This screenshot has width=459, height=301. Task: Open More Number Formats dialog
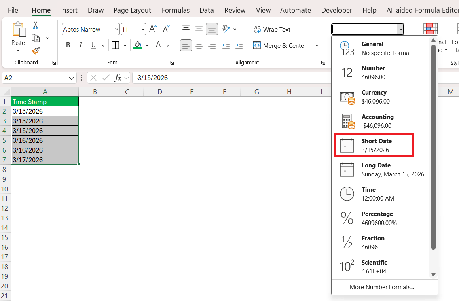pos(382,287)
